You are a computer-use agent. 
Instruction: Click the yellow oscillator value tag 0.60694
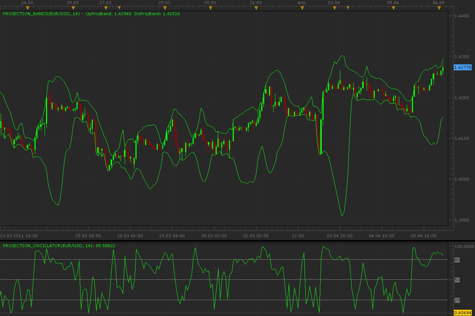(462, 313)
